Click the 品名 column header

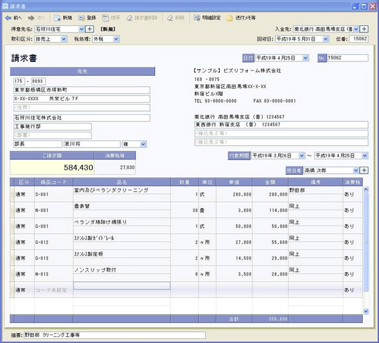[122, 182]
